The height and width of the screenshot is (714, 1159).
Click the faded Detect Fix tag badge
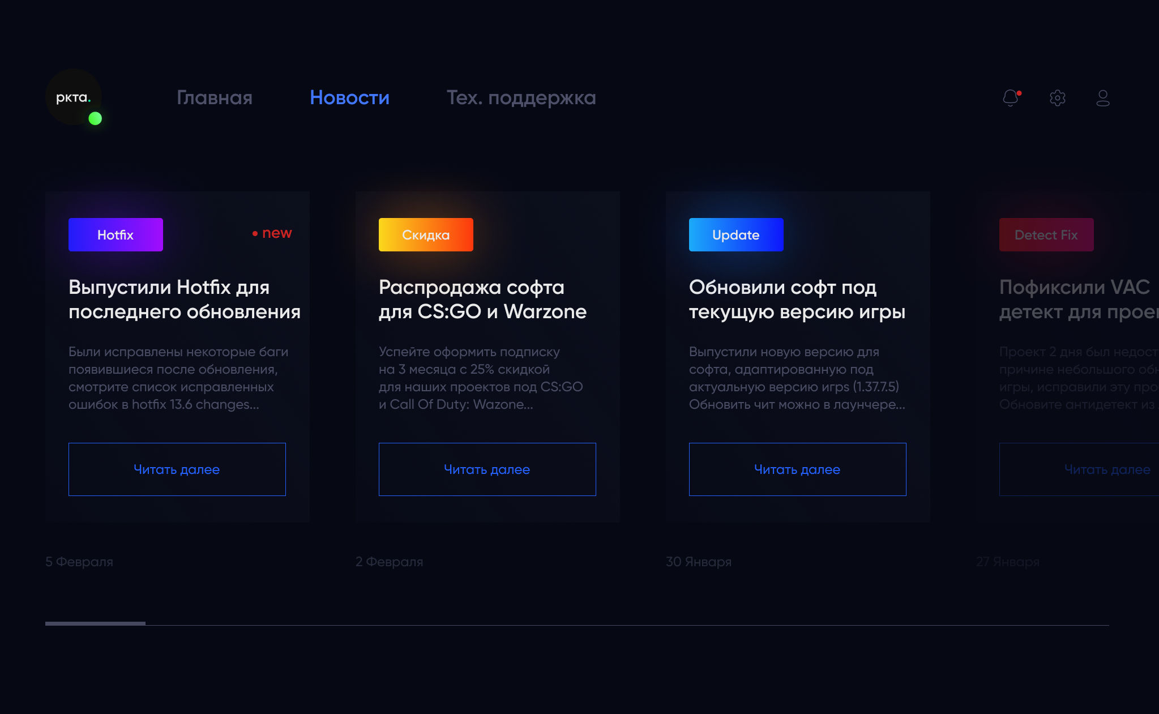click(1046, 234)
